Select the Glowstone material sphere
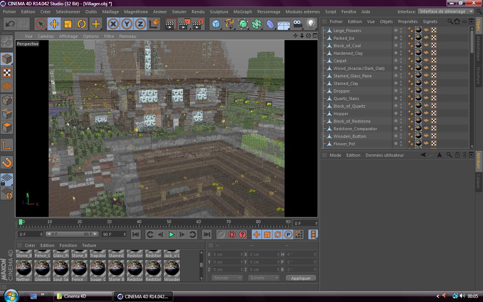The height and width of the screenshot is (302, 483). (x=42, y=268)
